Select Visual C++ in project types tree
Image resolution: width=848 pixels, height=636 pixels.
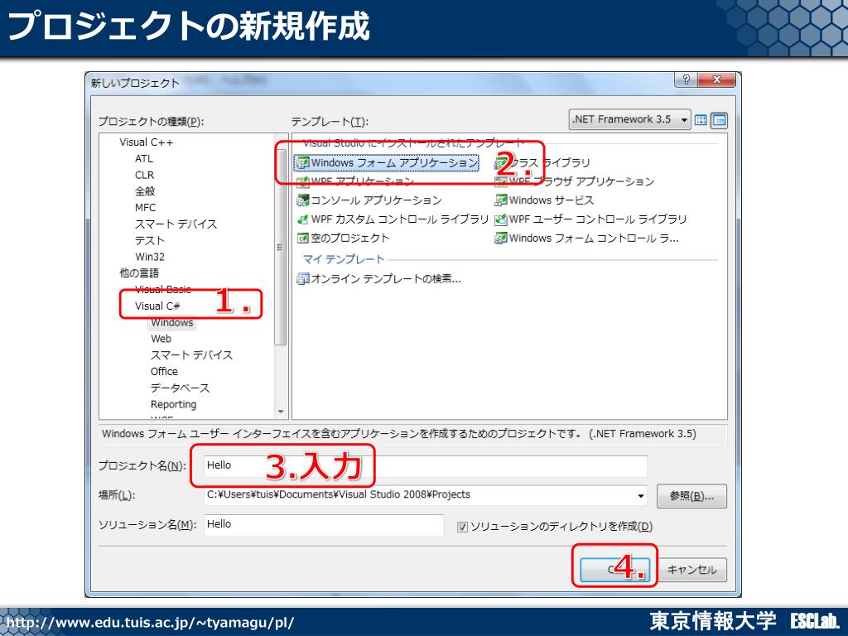[x=146, y=142]
